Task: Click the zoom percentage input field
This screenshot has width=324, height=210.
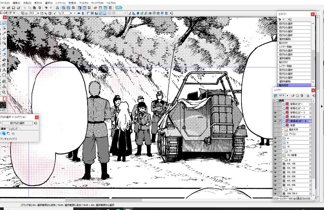Action: (x=33, y=13)
